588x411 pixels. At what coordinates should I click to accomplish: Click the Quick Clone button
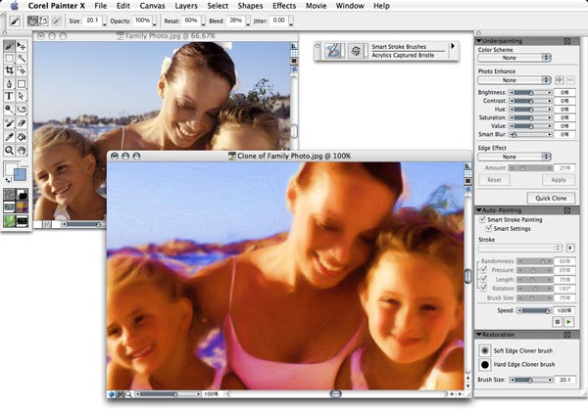pos(552,197)
